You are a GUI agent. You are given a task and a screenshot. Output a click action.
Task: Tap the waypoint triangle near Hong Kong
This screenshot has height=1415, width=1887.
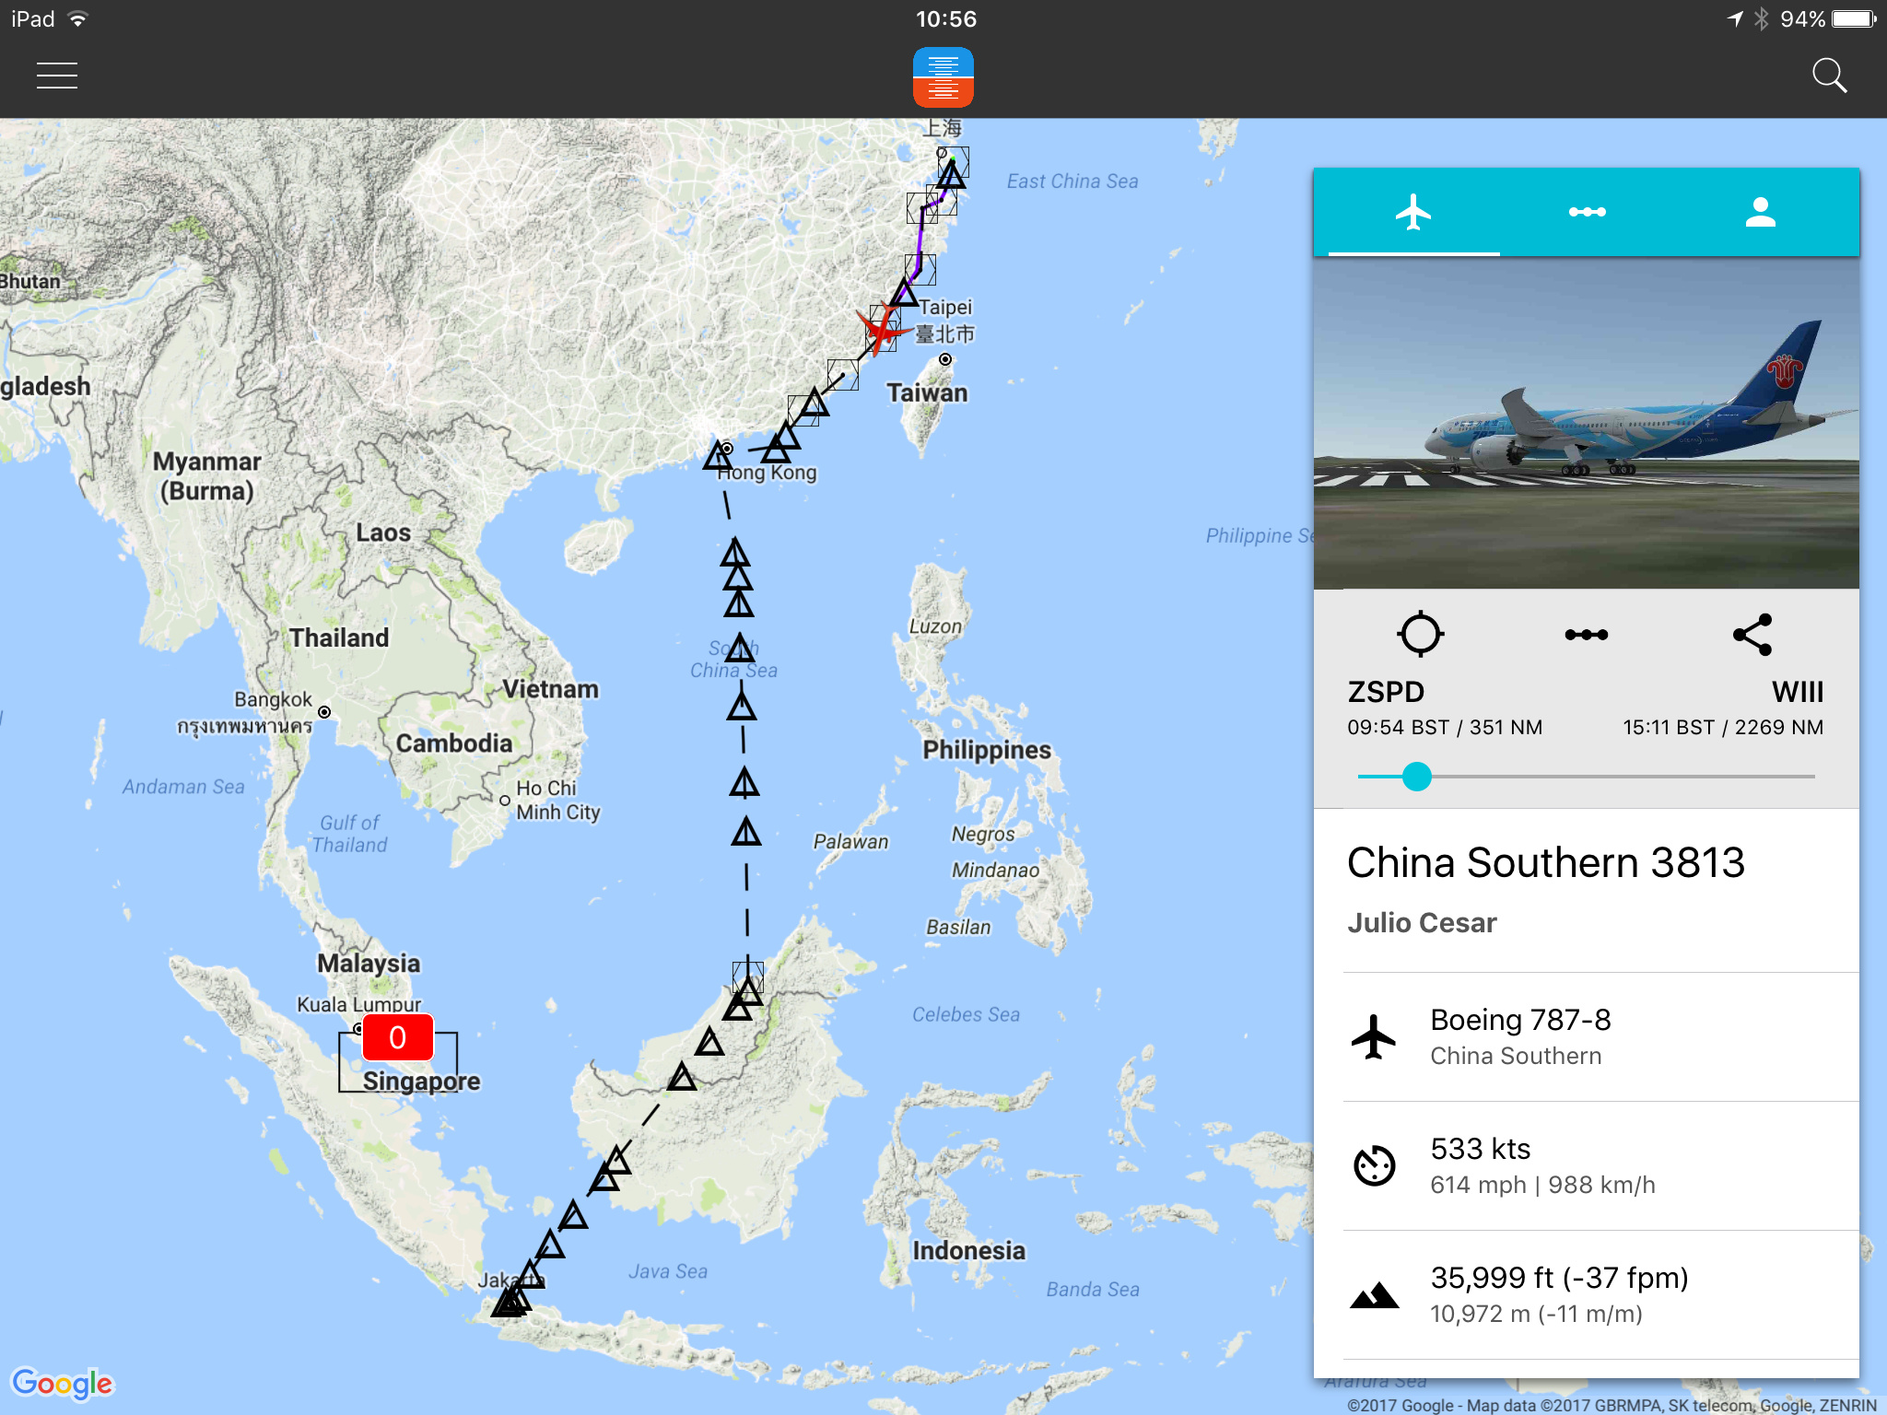718,456
